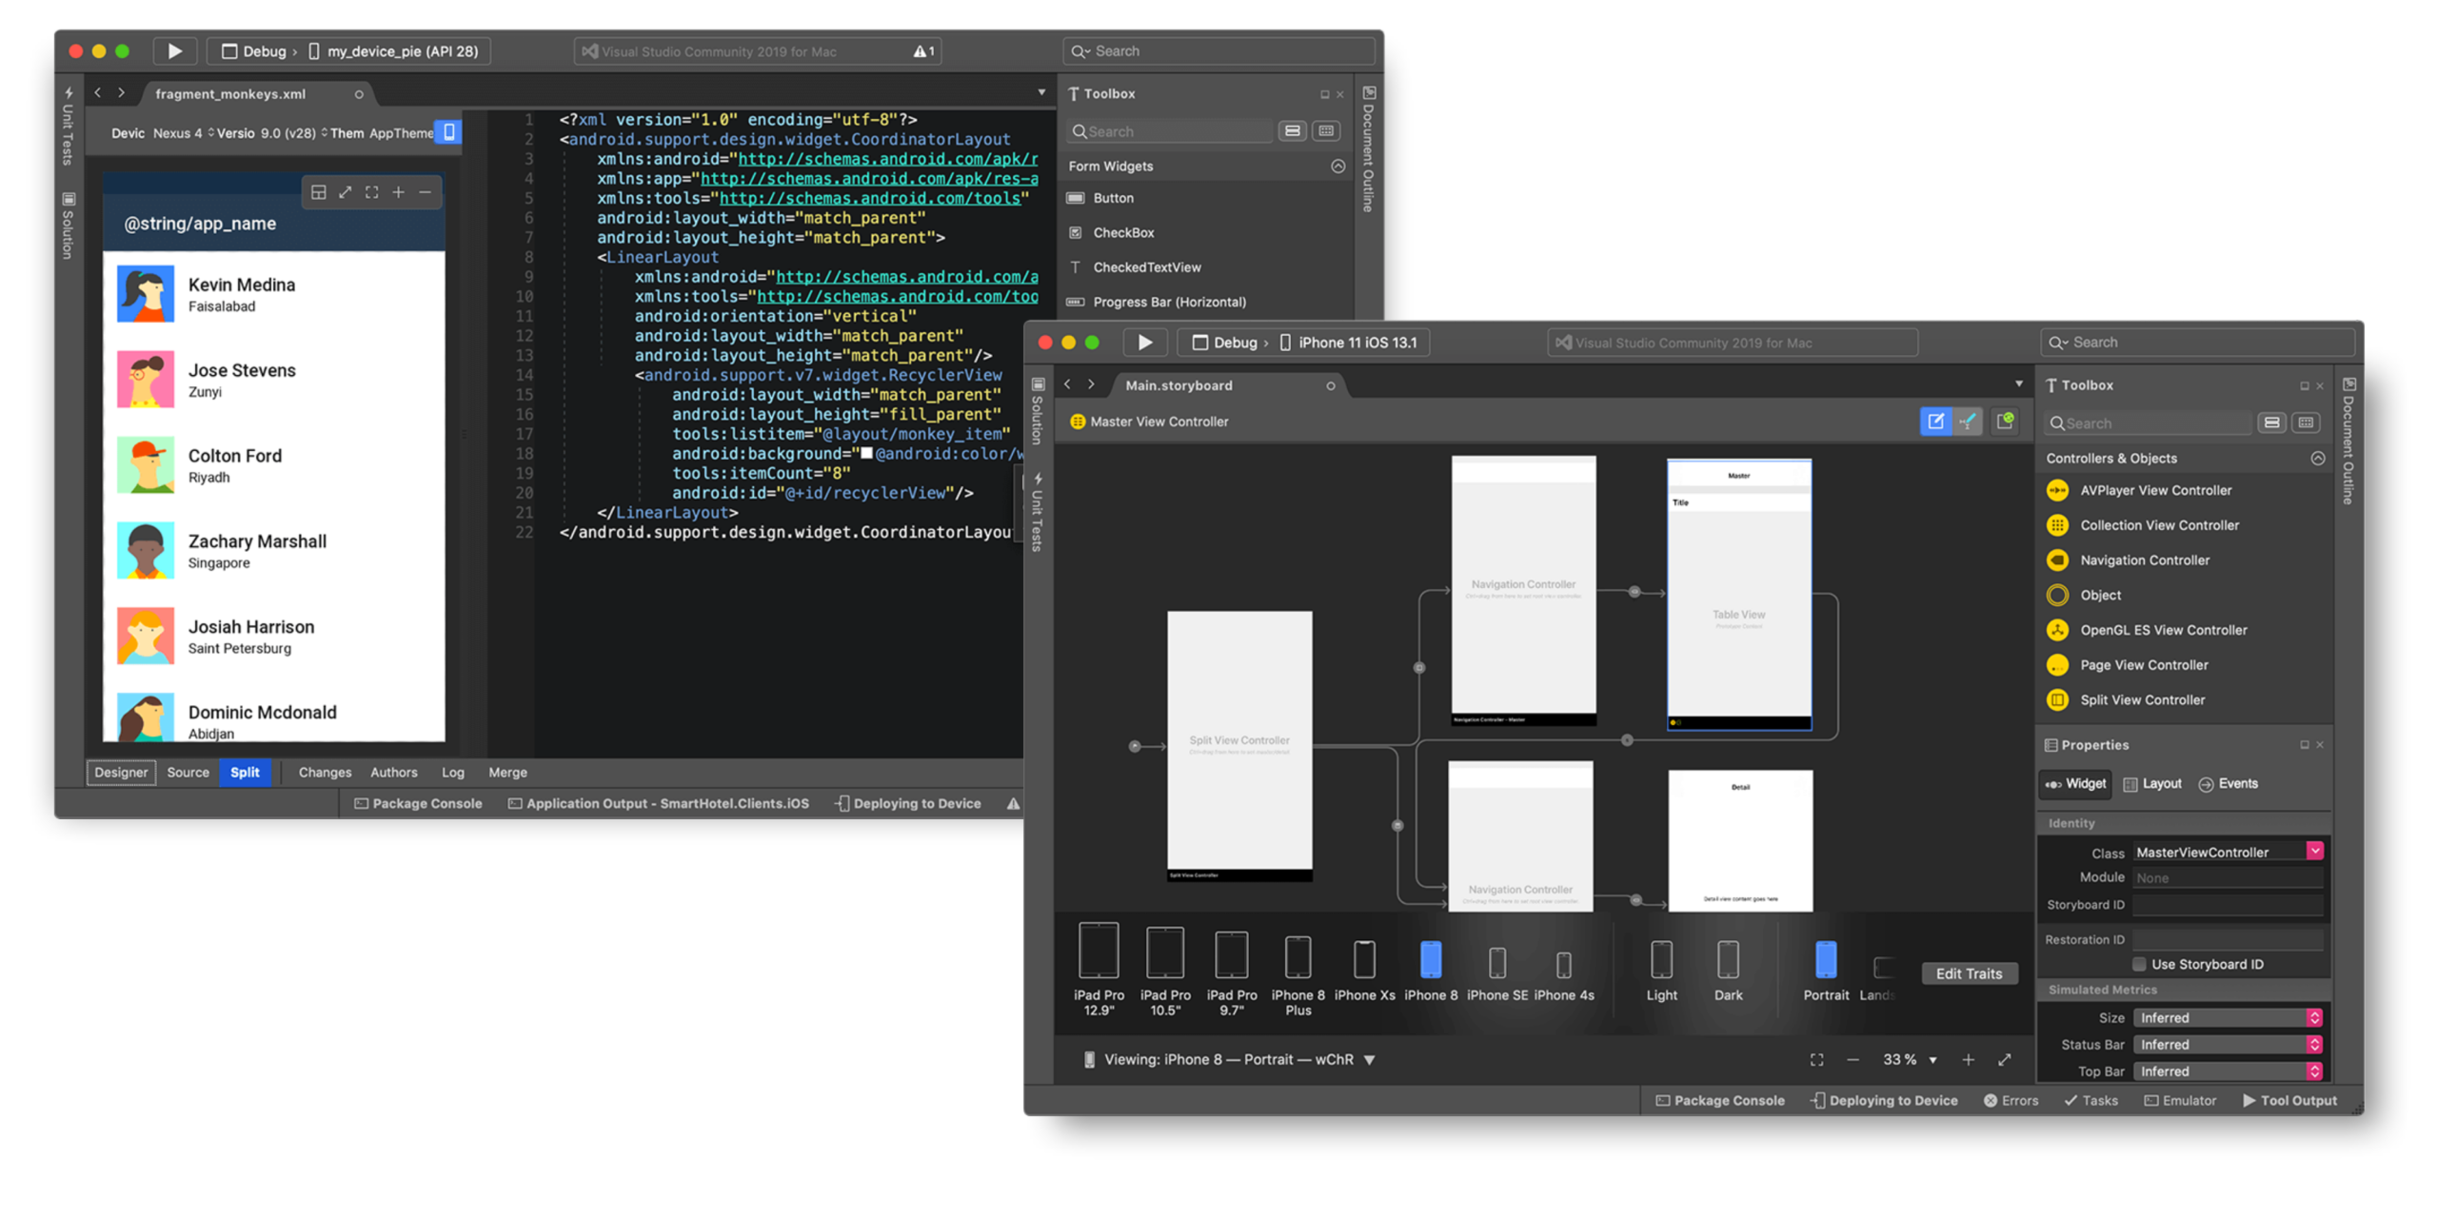
Task: Click the Object toolbox icon
Action: [x=2056, y=596]
